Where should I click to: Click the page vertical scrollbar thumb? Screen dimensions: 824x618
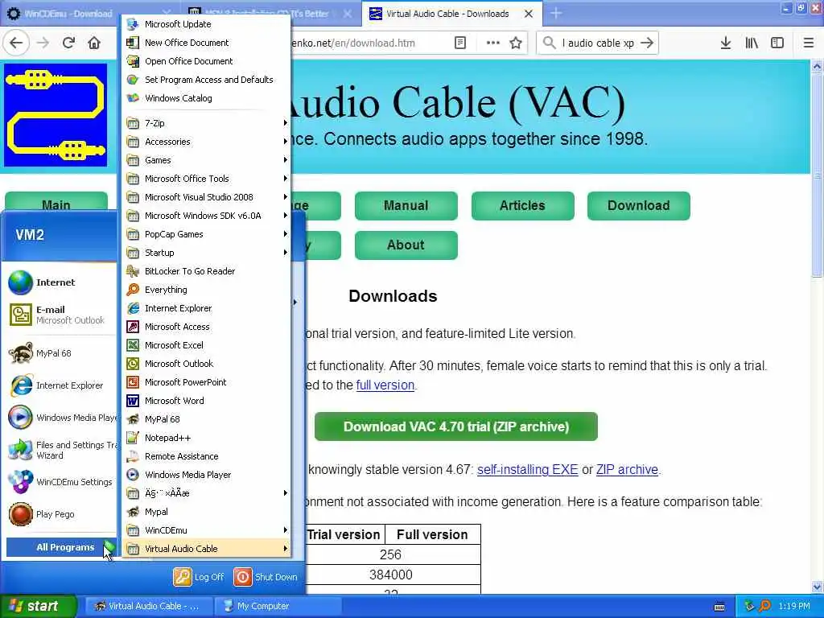(x=817, y=174)
